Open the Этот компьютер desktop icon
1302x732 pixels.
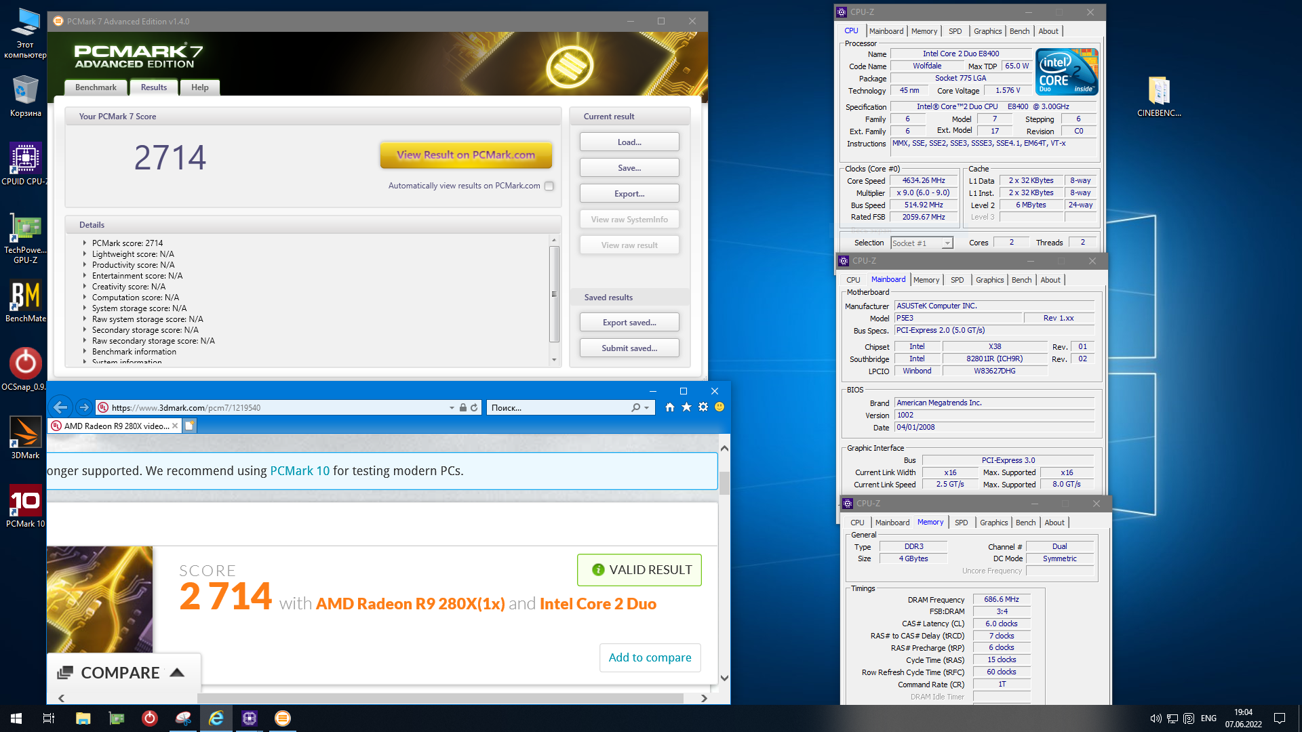coord(25,33)
